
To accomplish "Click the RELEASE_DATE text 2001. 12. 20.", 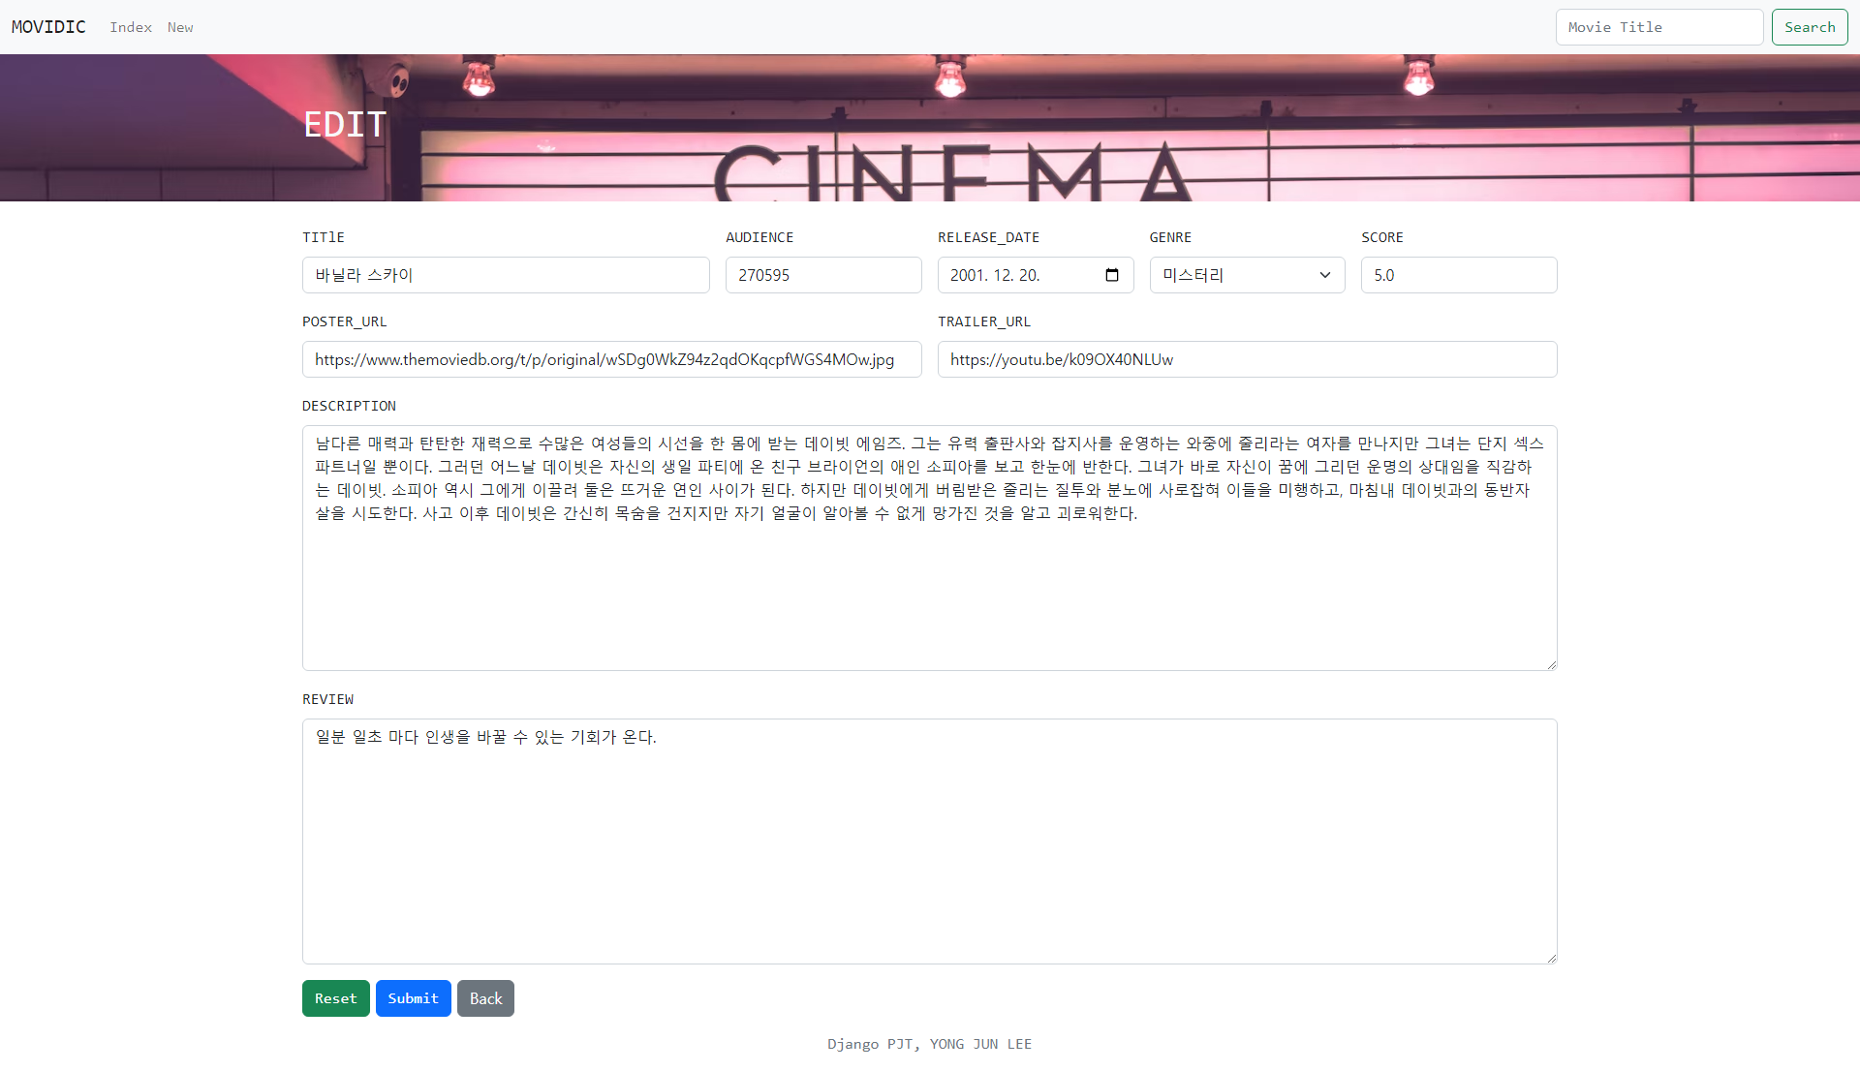I will [x=995, y=275].
